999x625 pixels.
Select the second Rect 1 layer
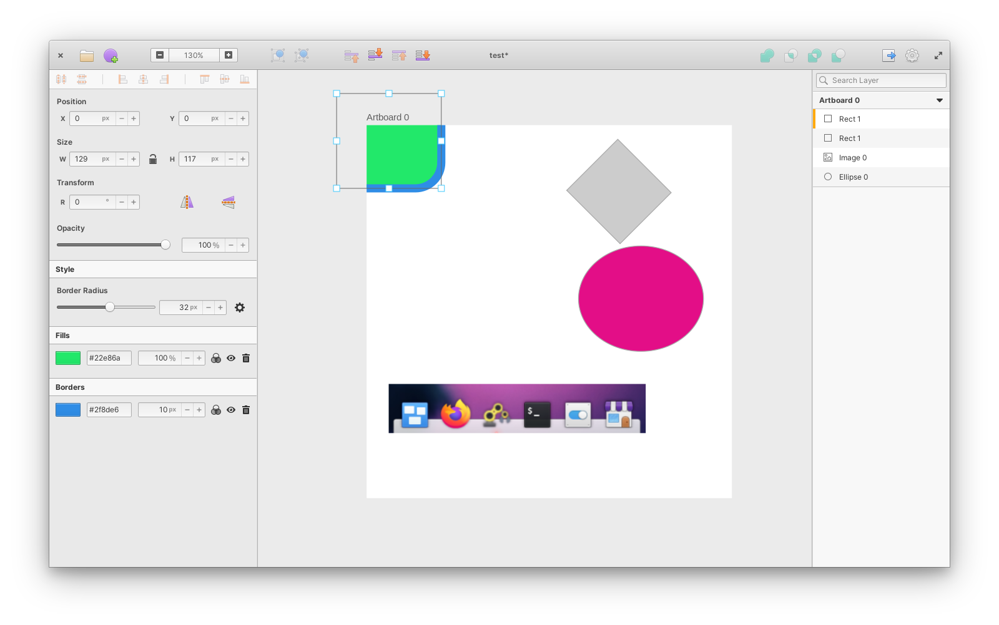[x=881, y=138]
